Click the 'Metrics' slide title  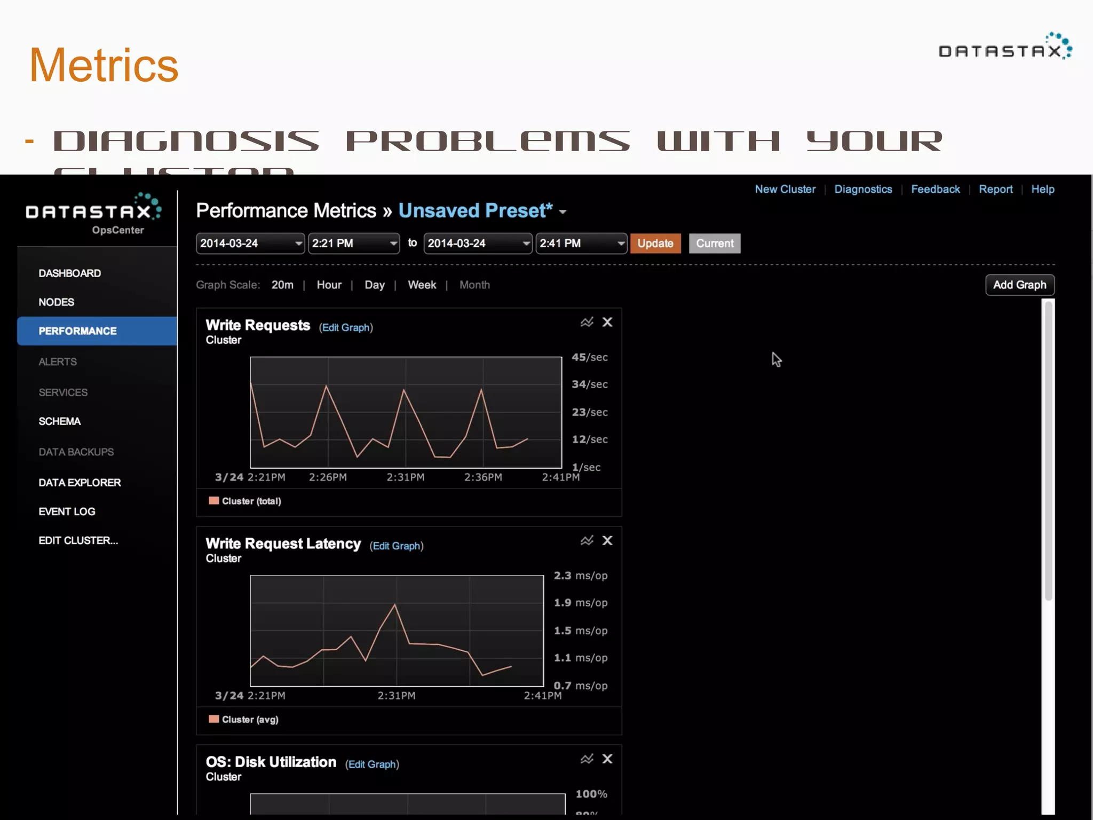(104, 65)
